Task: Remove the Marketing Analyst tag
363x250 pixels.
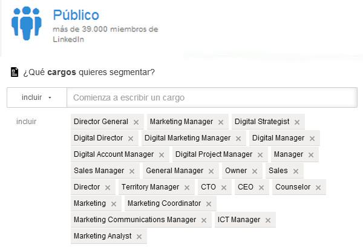Action: (x=139, y=237)
